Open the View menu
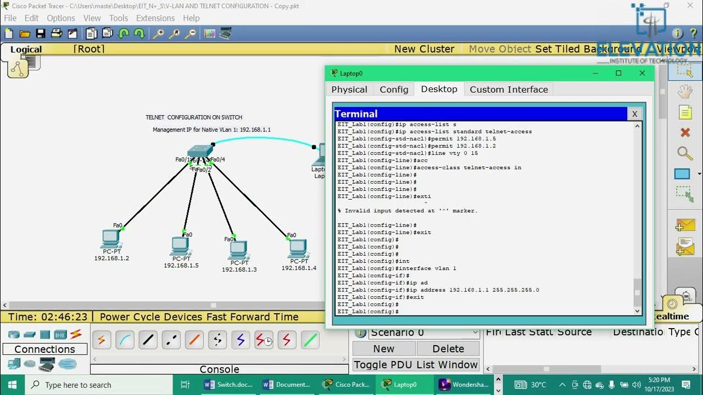Image resolution: width=703 pixels, height=395 pixels. [x=92, y=18]
